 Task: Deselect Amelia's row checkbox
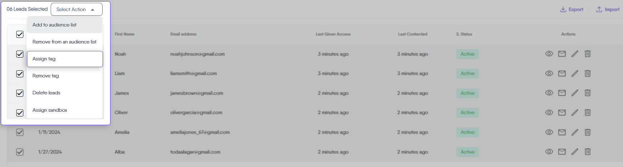click(20, 132)
